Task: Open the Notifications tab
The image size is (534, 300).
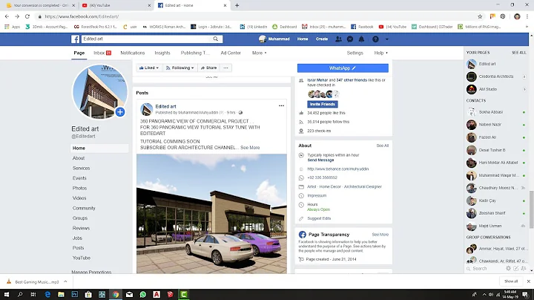Action: [133, 53]
